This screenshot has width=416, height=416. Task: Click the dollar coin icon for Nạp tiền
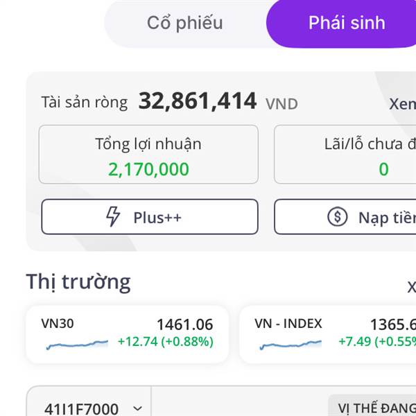pyautogui.click(x=337, y=217)
